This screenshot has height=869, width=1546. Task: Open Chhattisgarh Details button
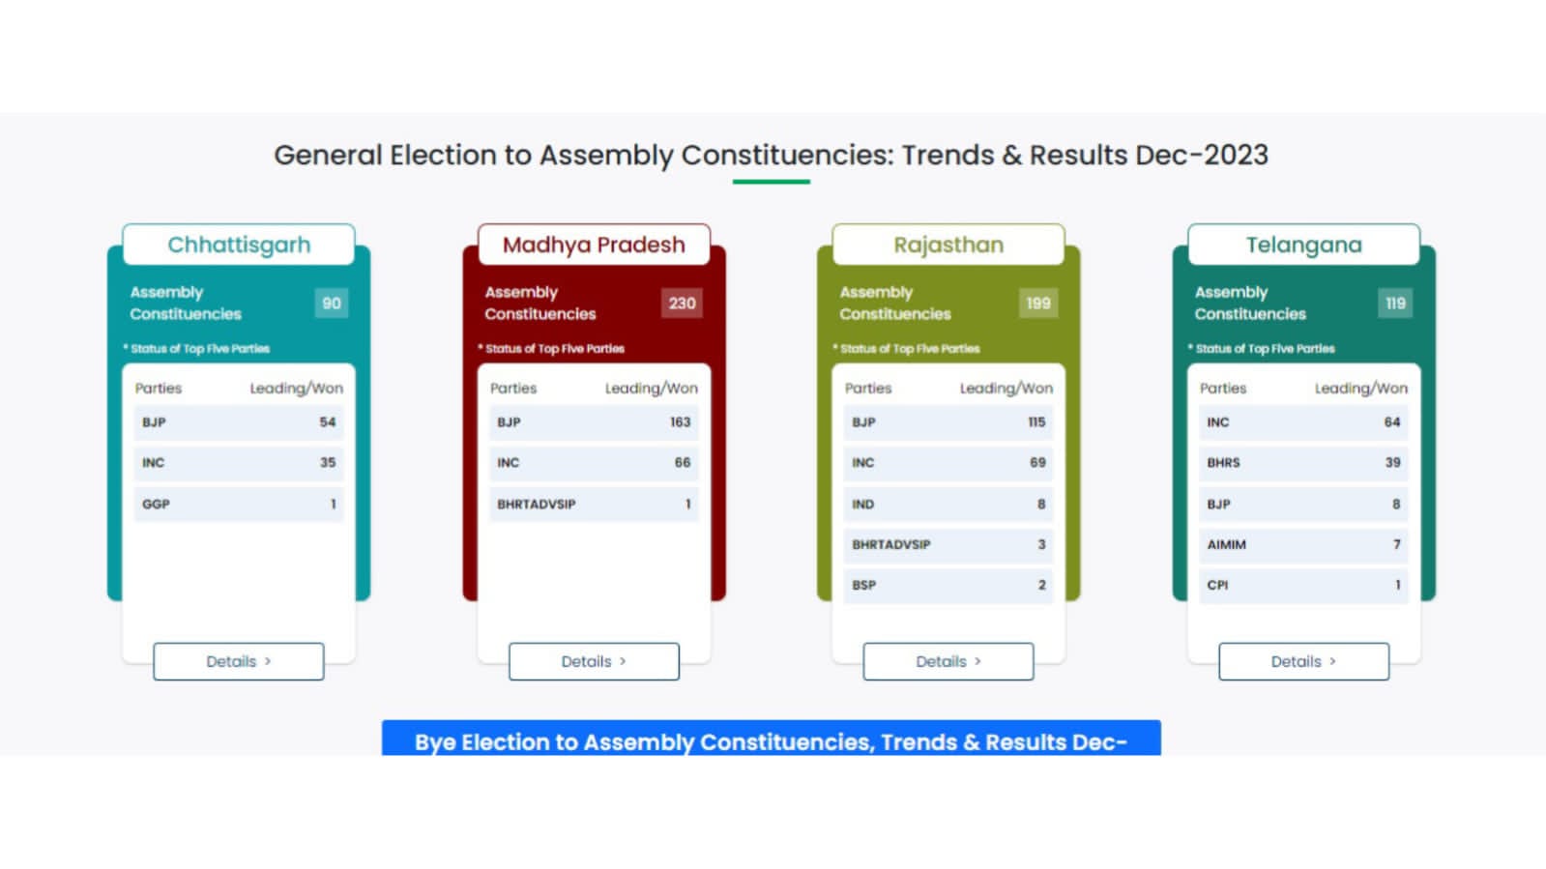tap(238, 661)
